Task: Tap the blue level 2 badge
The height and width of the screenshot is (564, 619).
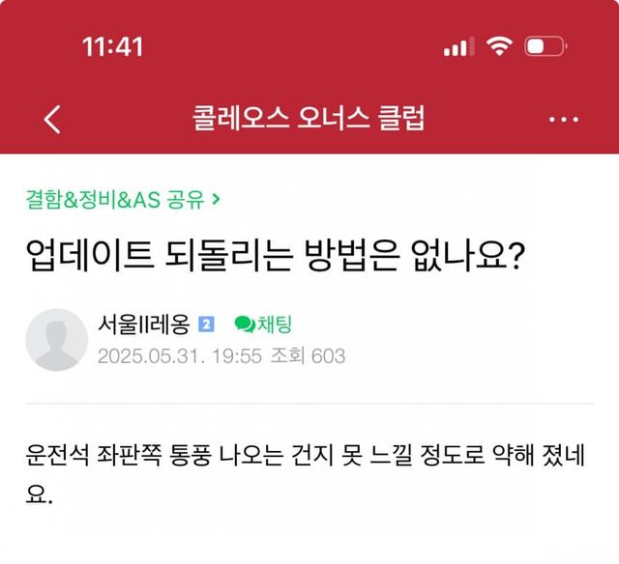Action: tap(205, 325)
